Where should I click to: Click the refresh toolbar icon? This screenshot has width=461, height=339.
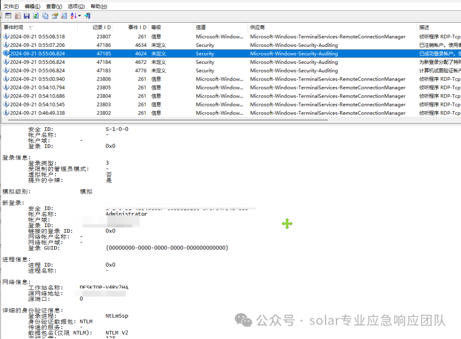36,16
